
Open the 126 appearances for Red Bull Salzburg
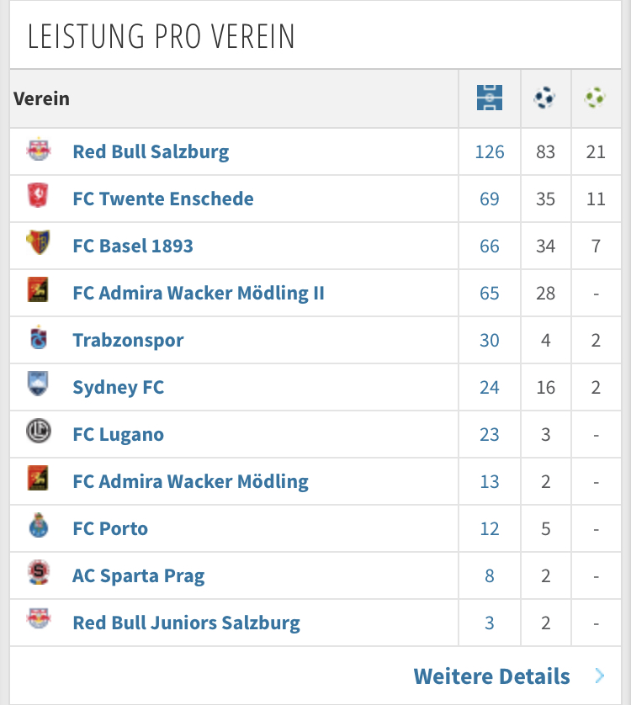click(x=490, y=152)
